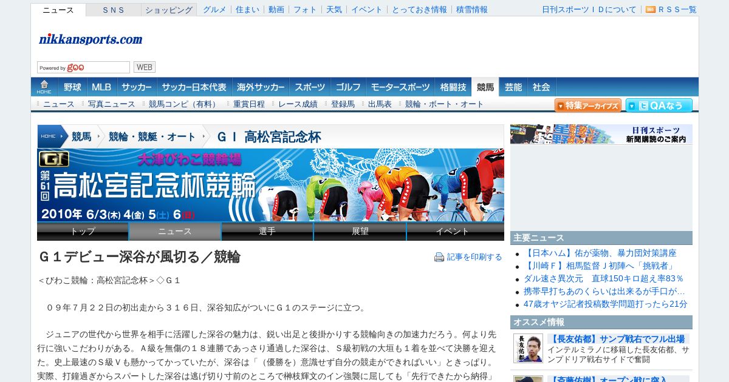Switch to the 展望 tab

tap(360, 231)
